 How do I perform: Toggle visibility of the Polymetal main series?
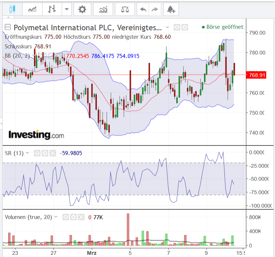click(x=177, y=27)
